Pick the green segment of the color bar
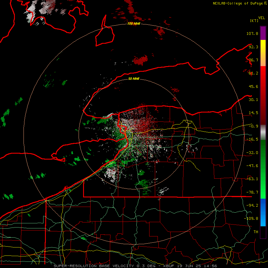The height and width of the screenshot is (268, 268). 263,169
